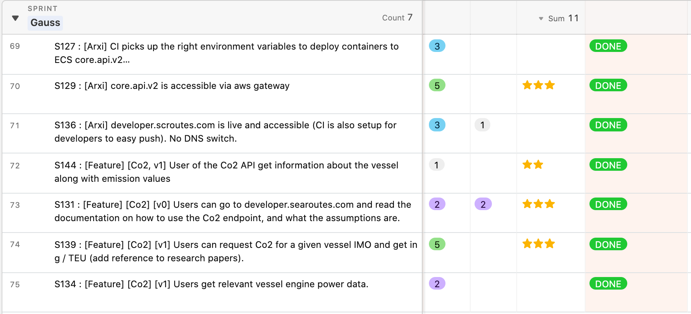
Task: Click green 5 points badge in row S139
Action: (437, 244)
